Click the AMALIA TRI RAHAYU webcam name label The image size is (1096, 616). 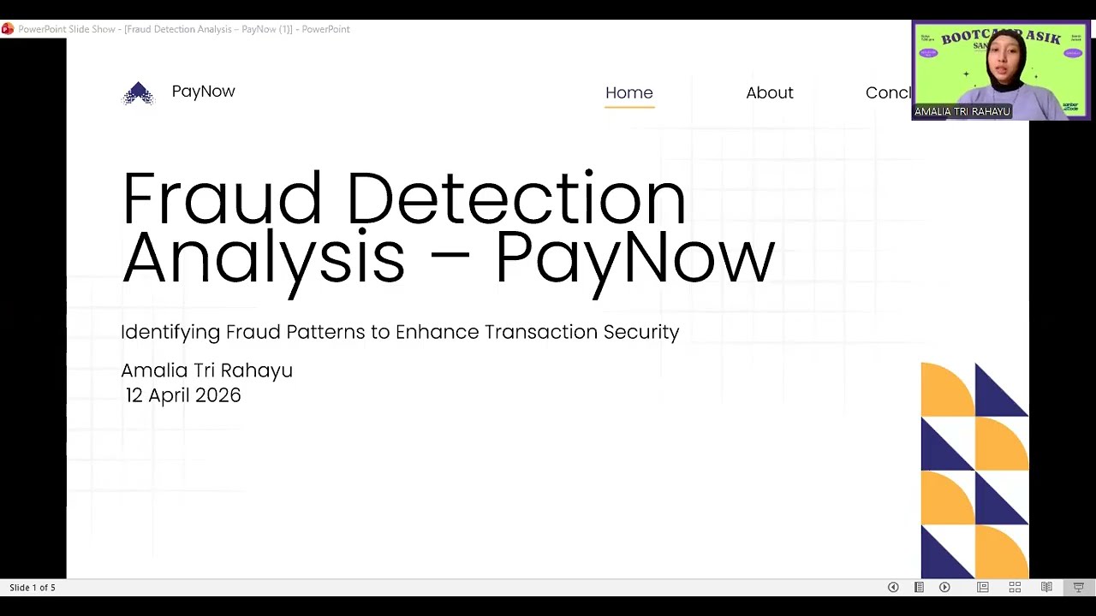tap(962, 111)
